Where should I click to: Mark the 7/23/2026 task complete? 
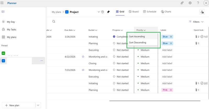tap(114, 70)
